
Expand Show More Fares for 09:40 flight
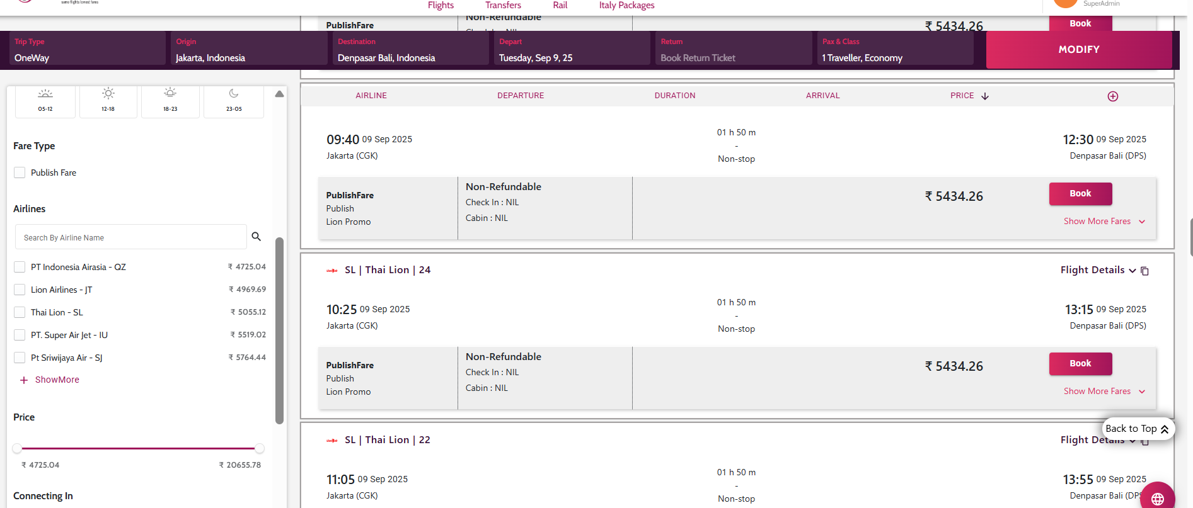tap(1104, 222)
